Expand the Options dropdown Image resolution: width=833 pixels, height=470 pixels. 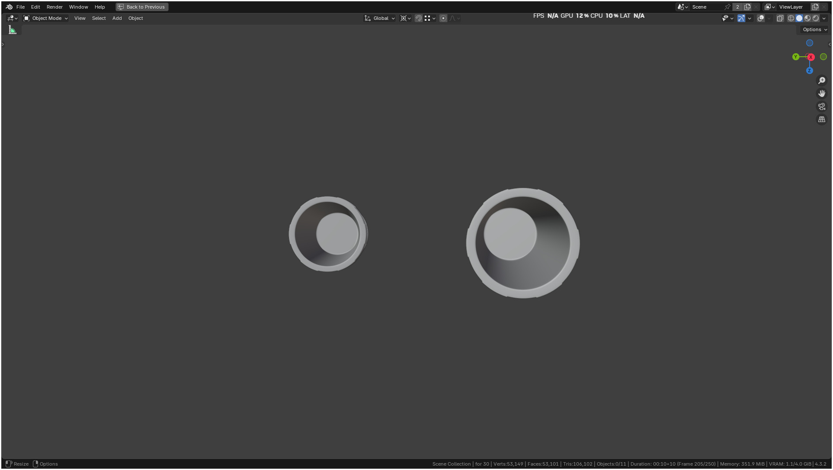[x=814, y=29]
